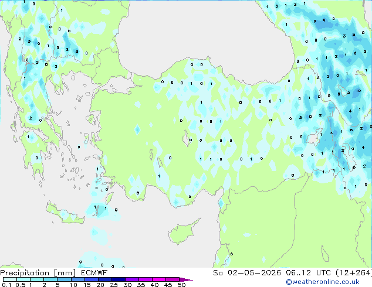Open the weatheronline.co.uk link

click(323, 282)
